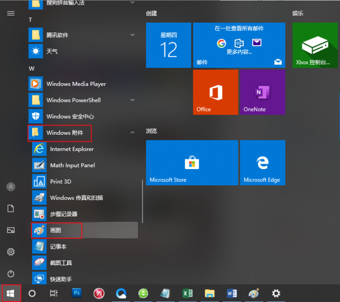The height and width of the screenshot is (302, 340).
Task: Open the Microsoft Store tile
Action: tap(192, 163)
